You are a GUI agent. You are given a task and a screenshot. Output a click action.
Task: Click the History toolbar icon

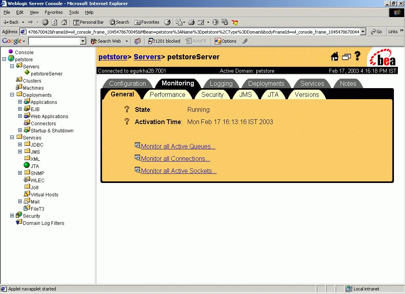167,22
